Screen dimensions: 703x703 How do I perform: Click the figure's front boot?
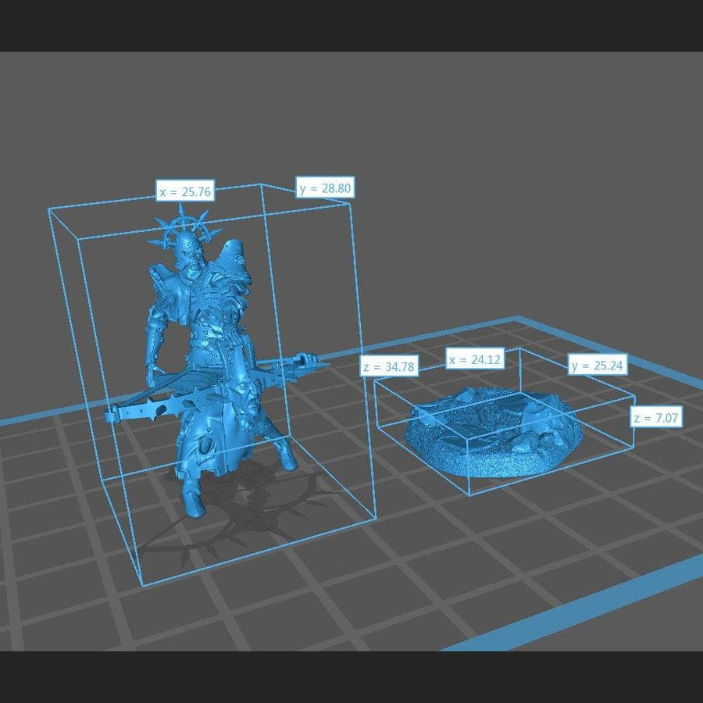pyautogui.click(x=191, y=500)
